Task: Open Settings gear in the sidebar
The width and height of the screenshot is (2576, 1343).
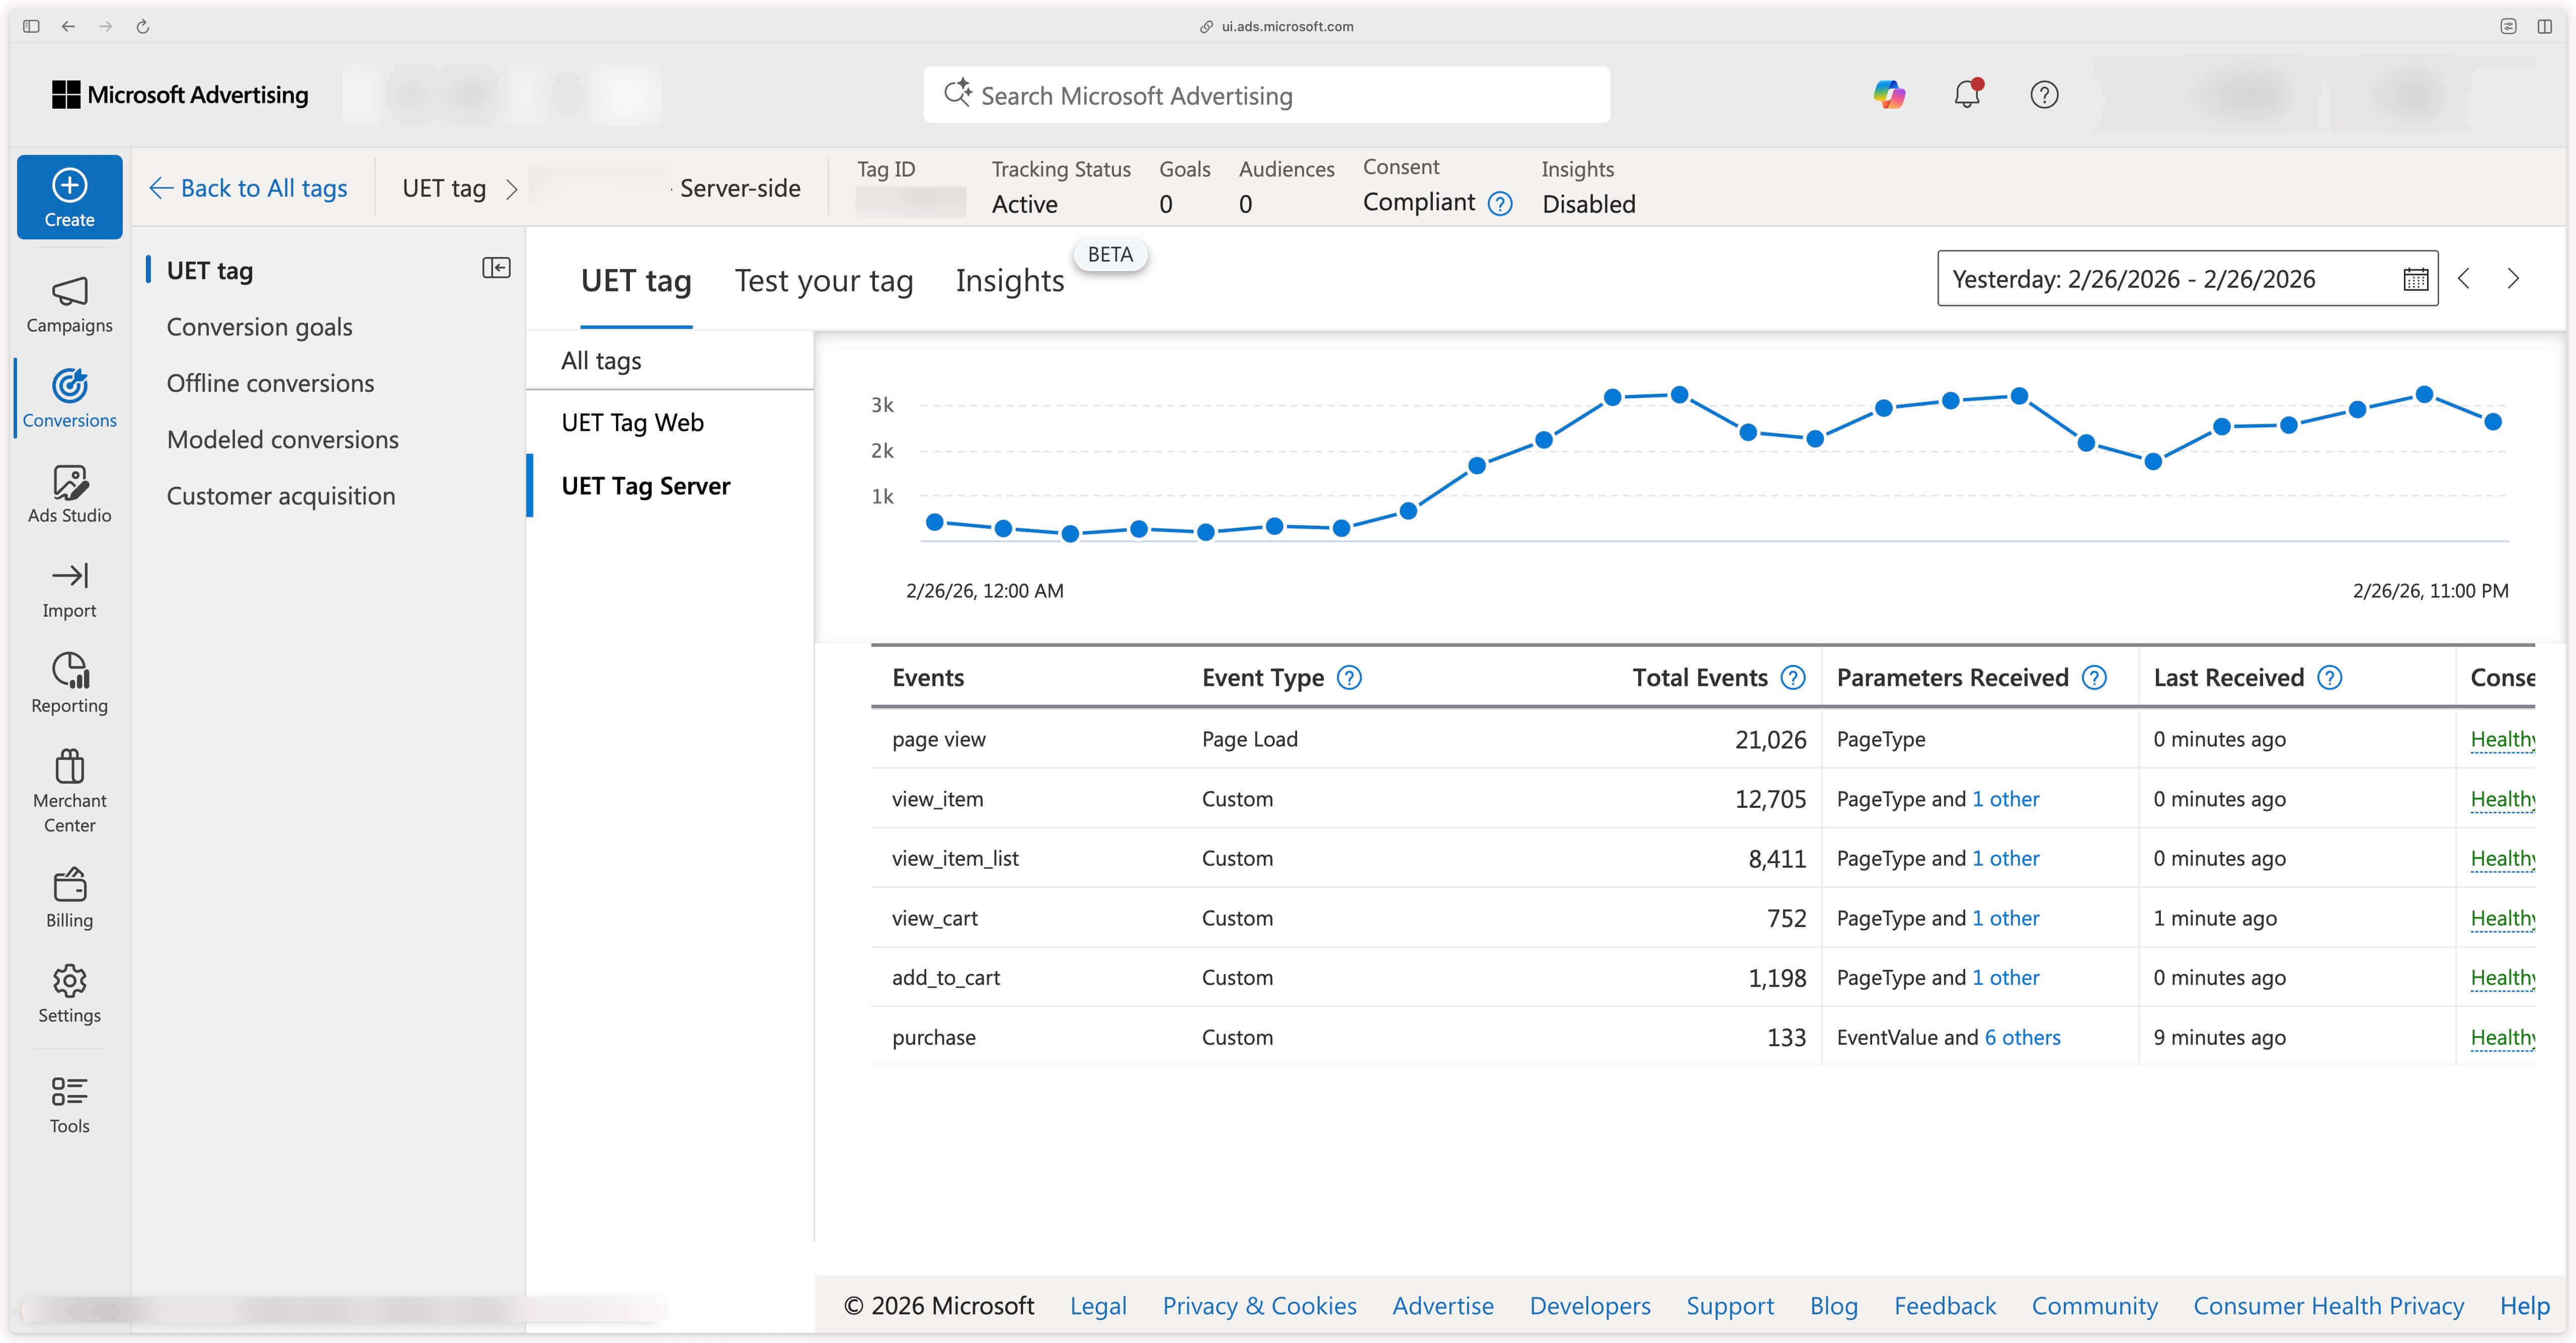Action: 69,981
